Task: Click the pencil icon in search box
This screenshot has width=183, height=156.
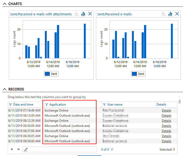Action: (x=26, y=150)
